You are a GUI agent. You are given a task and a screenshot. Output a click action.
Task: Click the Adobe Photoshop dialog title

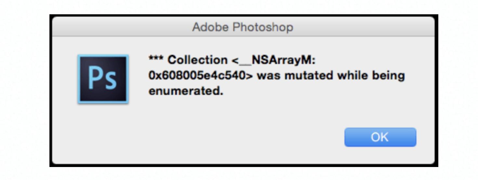point(243,27)
